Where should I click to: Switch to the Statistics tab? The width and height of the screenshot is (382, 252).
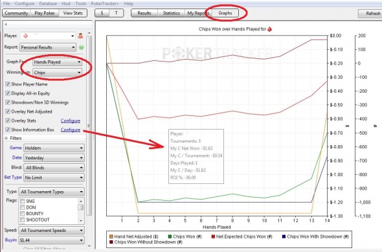(172, 13)
